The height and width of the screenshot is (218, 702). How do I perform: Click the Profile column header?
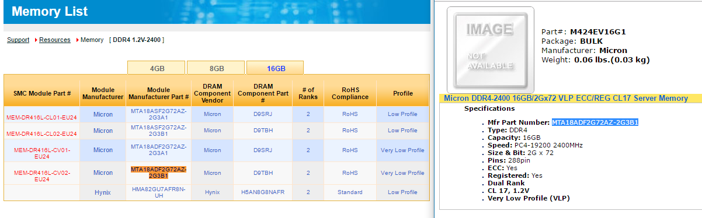pyautogui.click(x=403, y=93)
